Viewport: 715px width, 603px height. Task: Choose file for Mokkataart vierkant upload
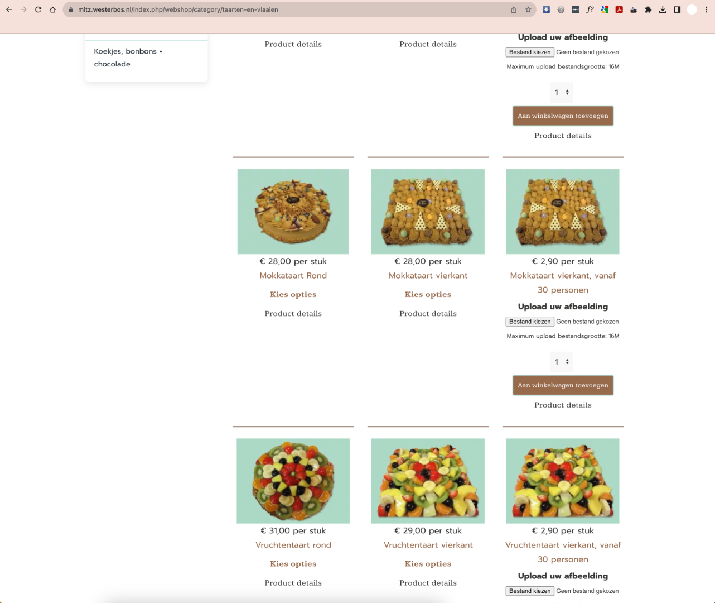pos(530,322)
